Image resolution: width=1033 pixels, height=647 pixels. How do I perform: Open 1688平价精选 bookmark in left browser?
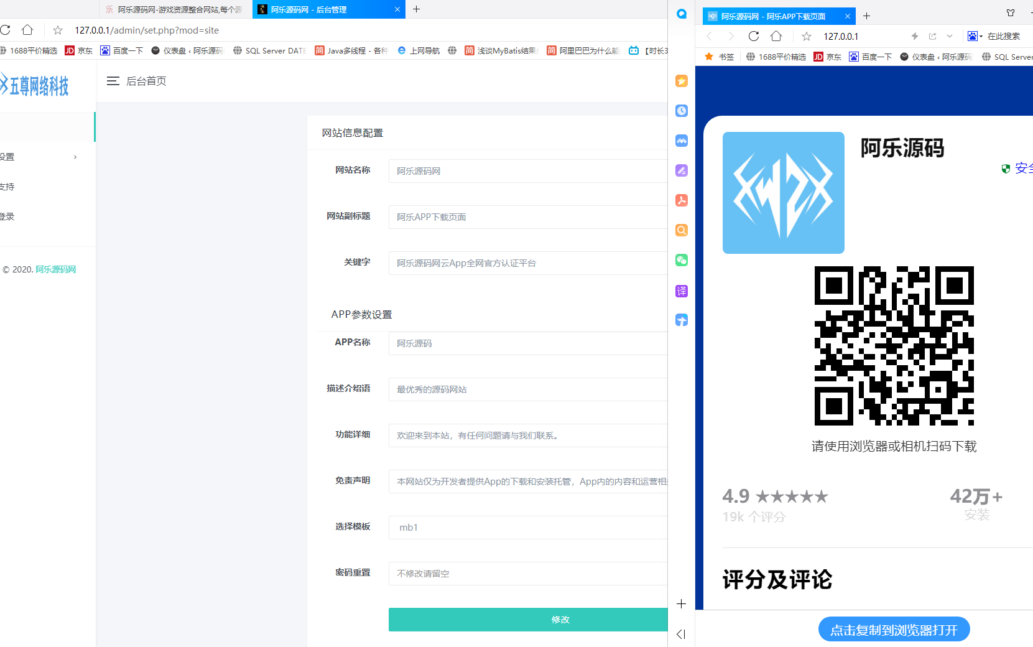coord(29,50)
